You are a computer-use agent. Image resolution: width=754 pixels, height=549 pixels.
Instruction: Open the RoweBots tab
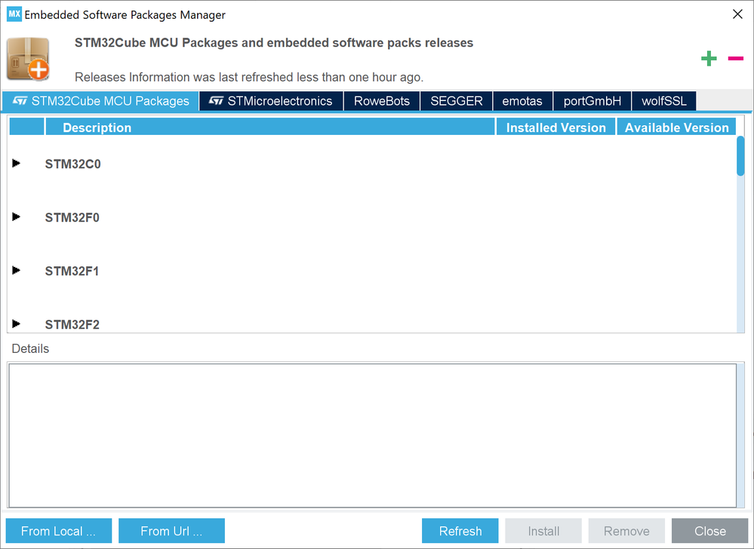coord(382,101)
